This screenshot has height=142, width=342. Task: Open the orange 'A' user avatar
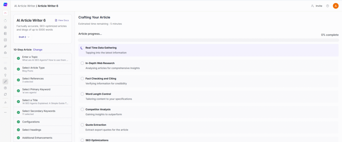[335, 6]
